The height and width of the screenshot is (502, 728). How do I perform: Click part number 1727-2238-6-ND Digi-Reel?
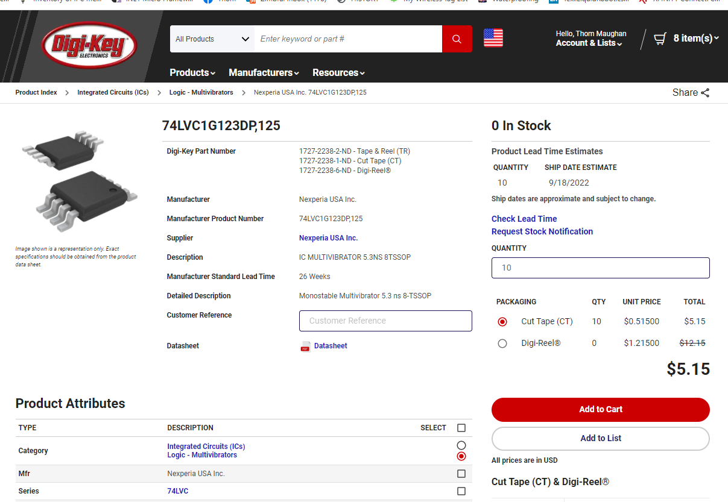(x=345, y=171)
